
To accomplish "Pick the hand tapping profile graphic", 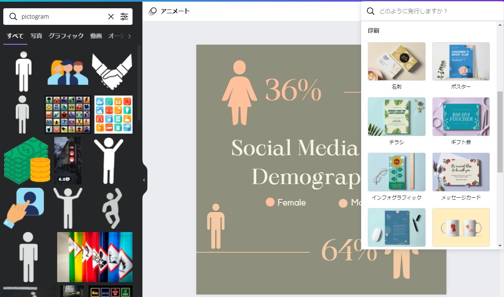I will tap(24, 208).
